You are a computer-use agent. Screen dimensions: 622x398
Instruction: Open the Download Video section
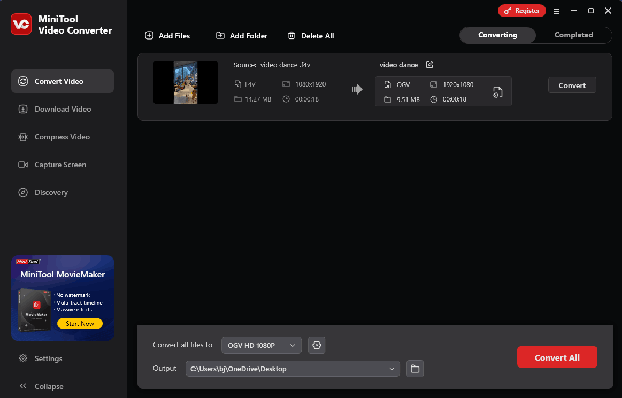coord(62,109)
